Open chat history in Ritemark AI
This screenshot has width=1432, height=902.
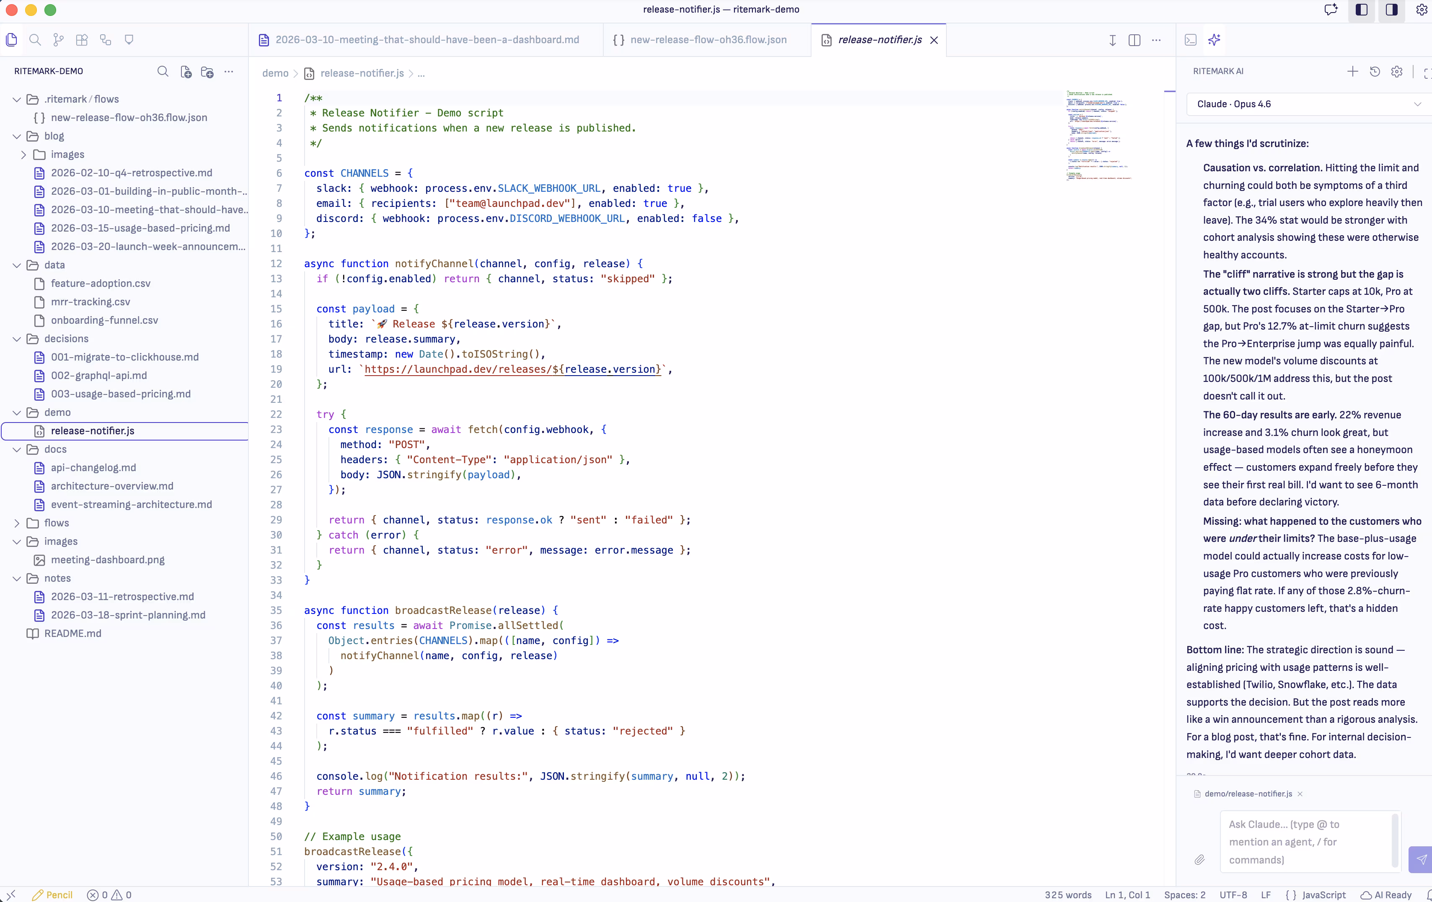(1375, 71)
